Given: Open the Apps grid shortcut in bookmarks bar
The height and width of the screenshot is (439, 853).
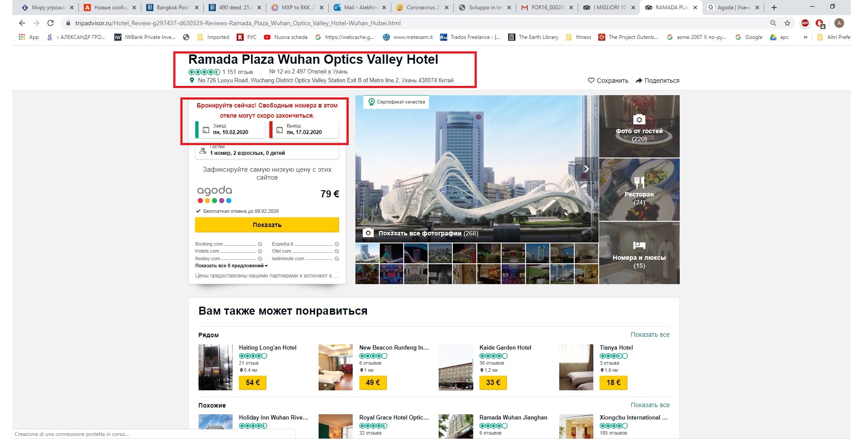Looking at the screenshot, I should coord(29,37).
